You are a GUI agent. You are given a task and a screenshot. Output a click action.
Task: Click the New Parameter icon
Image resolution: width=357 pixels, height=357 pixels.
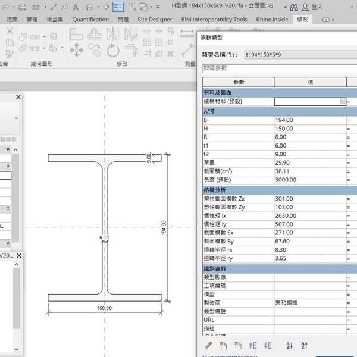(x=224, y=345)
